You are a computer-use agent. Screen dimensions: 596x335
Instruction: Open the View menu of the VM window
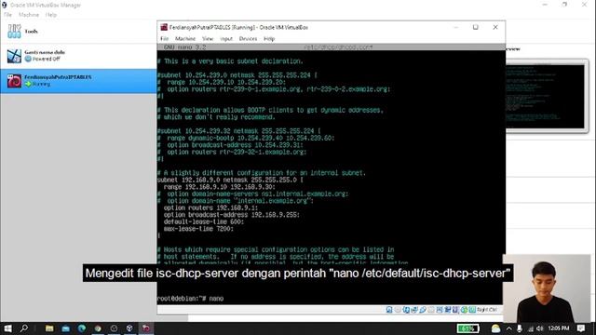tap(208, 39)
